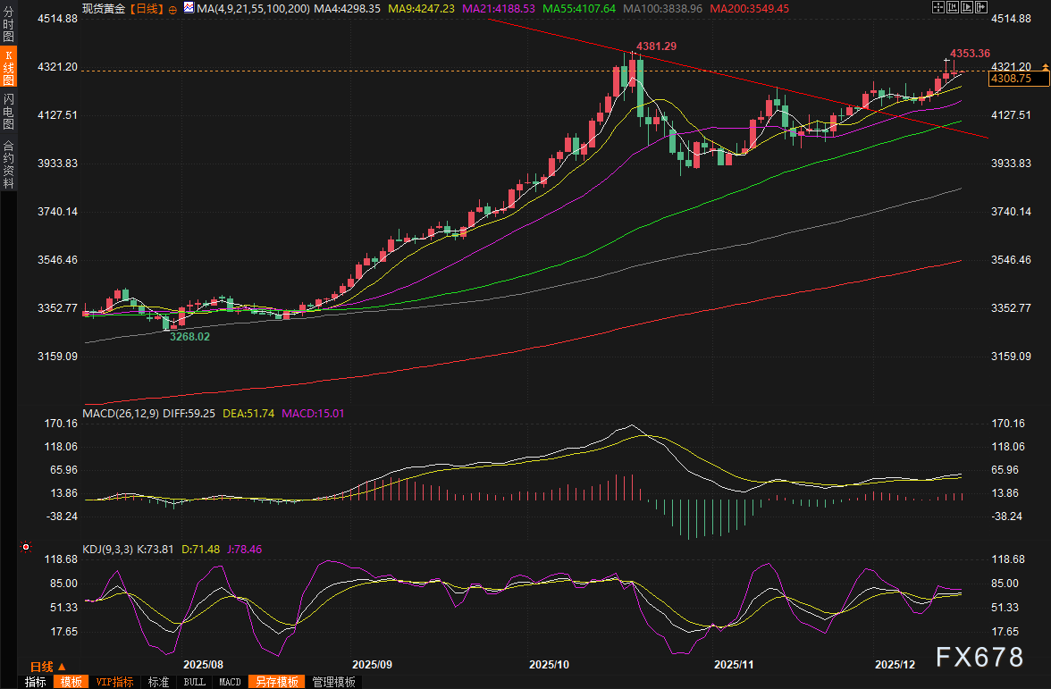
Task: Click the crosshair icon beside 日线 in header
Action: (x=172, y=8)
